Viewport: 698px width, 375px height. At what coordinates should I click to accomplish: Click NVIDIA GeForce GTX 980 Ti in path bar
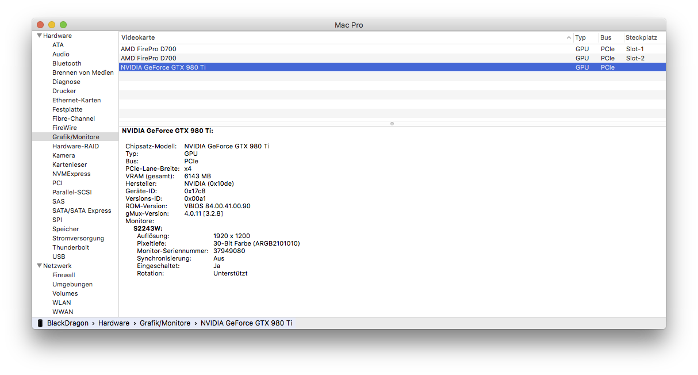tap(246, 323)
